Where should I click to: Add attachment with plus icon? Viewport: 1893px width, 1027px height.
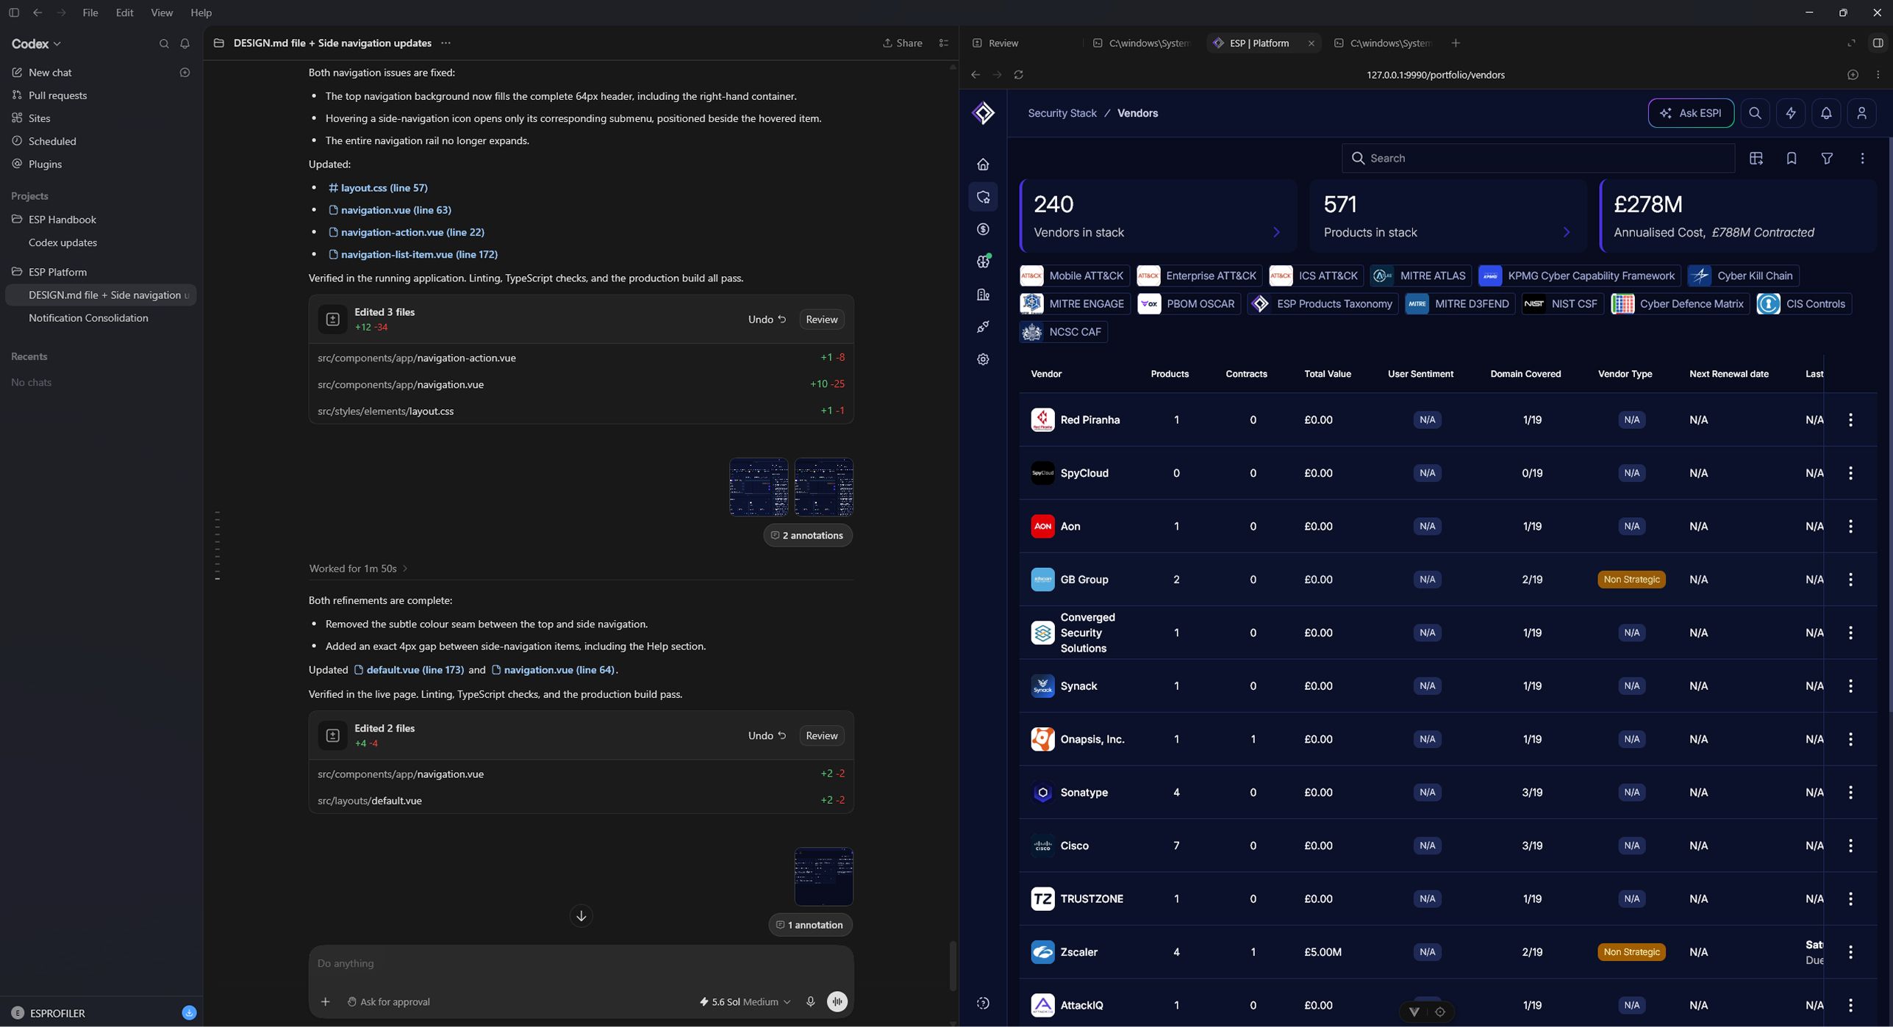coord(325,1002)
